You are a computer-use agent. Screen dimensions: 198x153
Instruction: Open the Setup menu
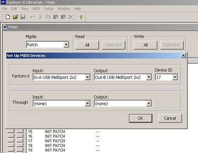tap(49, 9)
